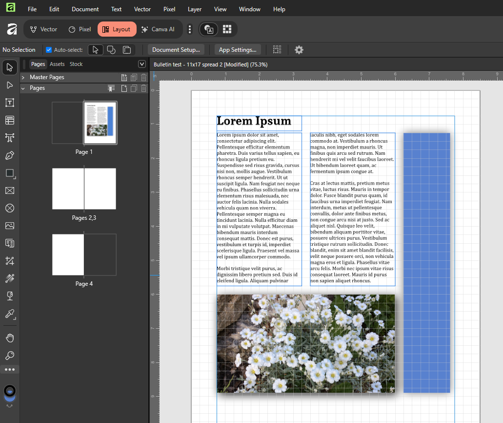The image size is (503, 423).
Task: Select the Picture Frame Rectangle tool
Action: (10, 190)
